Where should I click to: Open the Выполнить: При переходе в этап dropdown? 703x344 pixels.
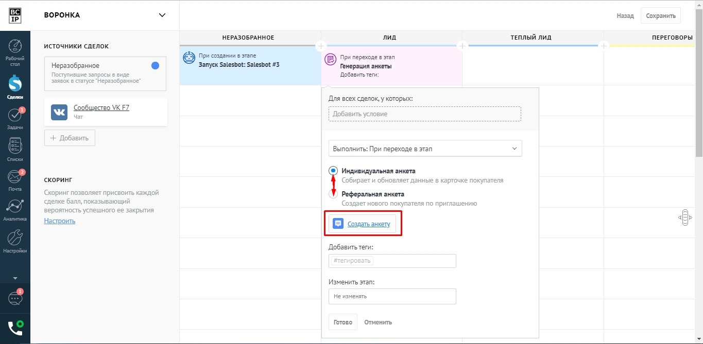click(425, 149)
